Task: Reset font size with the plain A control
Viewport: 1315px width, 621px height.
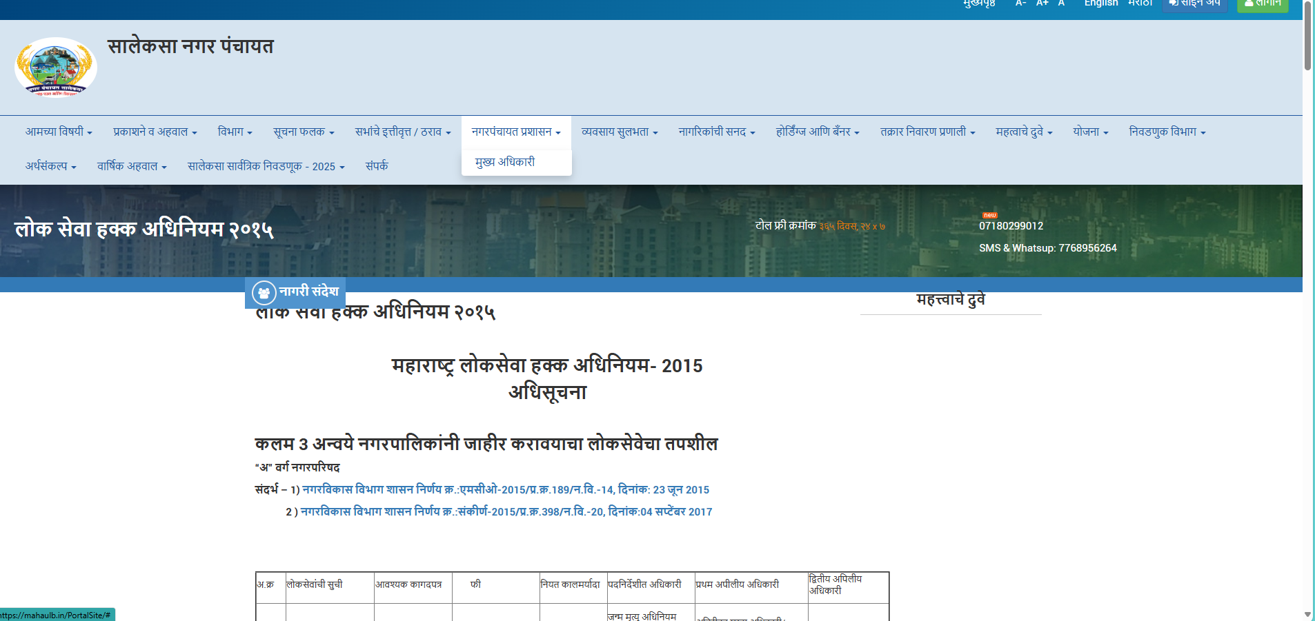Action: pos(1061,3)
